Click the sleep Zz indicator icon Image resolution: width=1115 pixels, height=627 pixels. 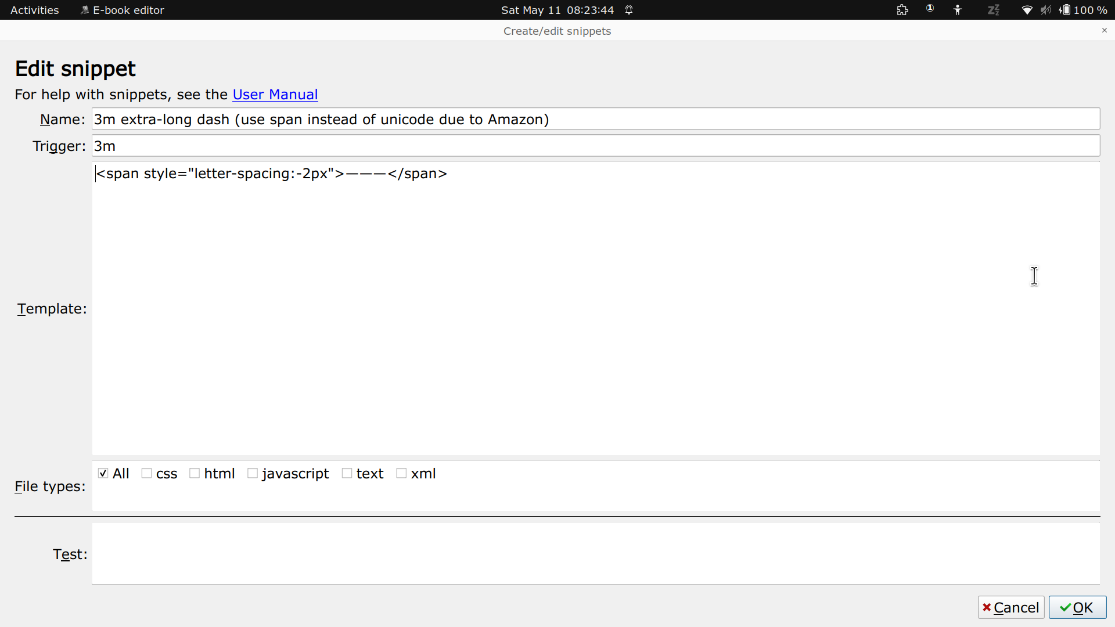point(994,10)
